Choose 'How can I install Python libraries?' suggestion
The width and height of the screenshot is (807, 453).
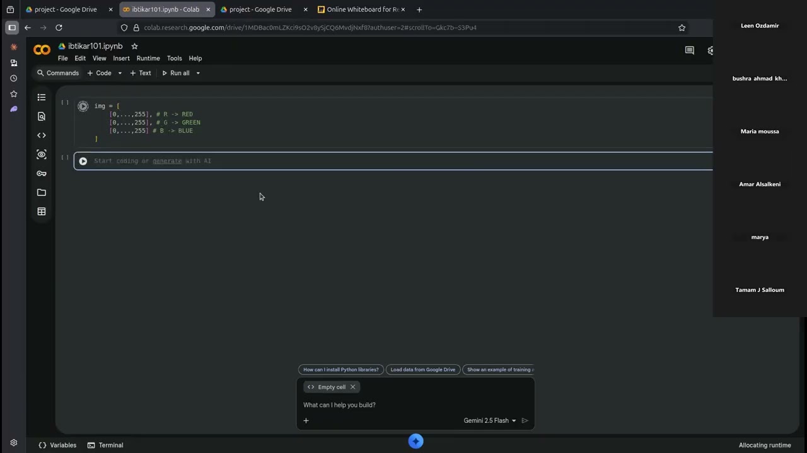pos(341,369)
